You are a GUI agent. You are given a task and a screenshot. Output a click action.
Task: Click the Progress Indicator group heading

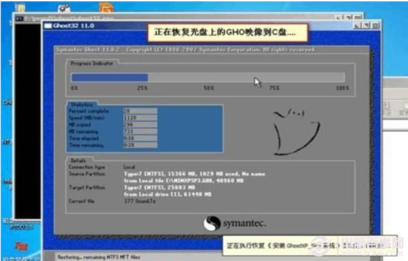tap(92, 63)
